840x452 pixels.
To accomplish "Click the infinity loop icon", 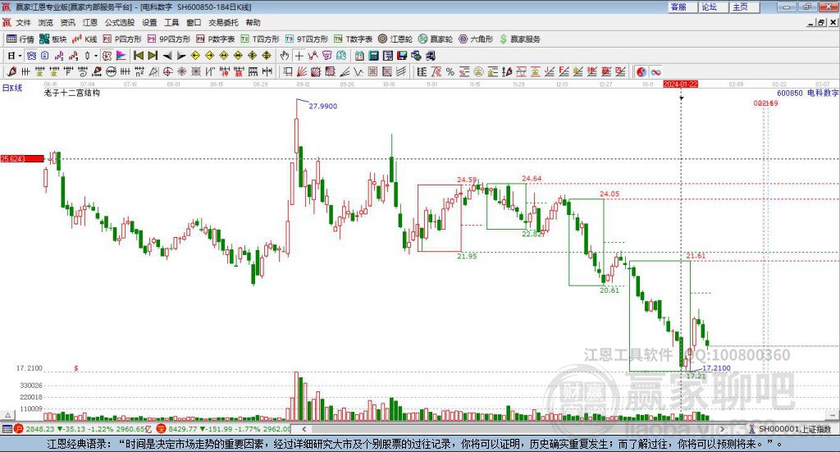I will click(655, 71).
